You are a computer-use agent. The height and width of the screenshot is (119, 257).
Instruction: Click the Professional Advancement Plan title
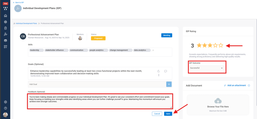pyautogui.click(x=43, y=35)
